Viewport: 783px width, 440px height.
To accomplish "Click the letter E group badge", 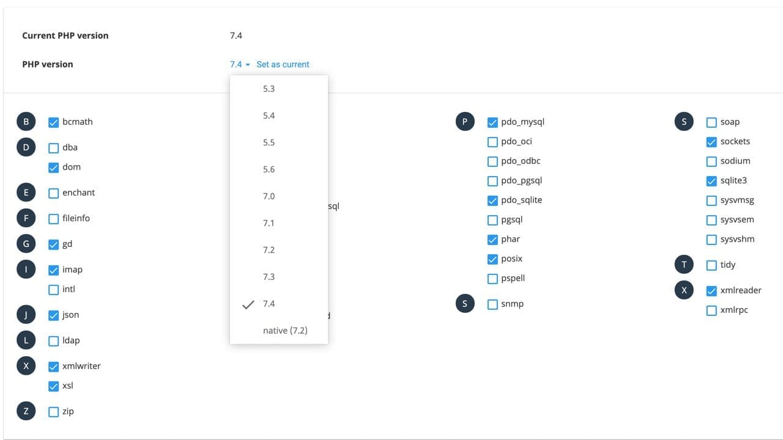I will point(26,193).
